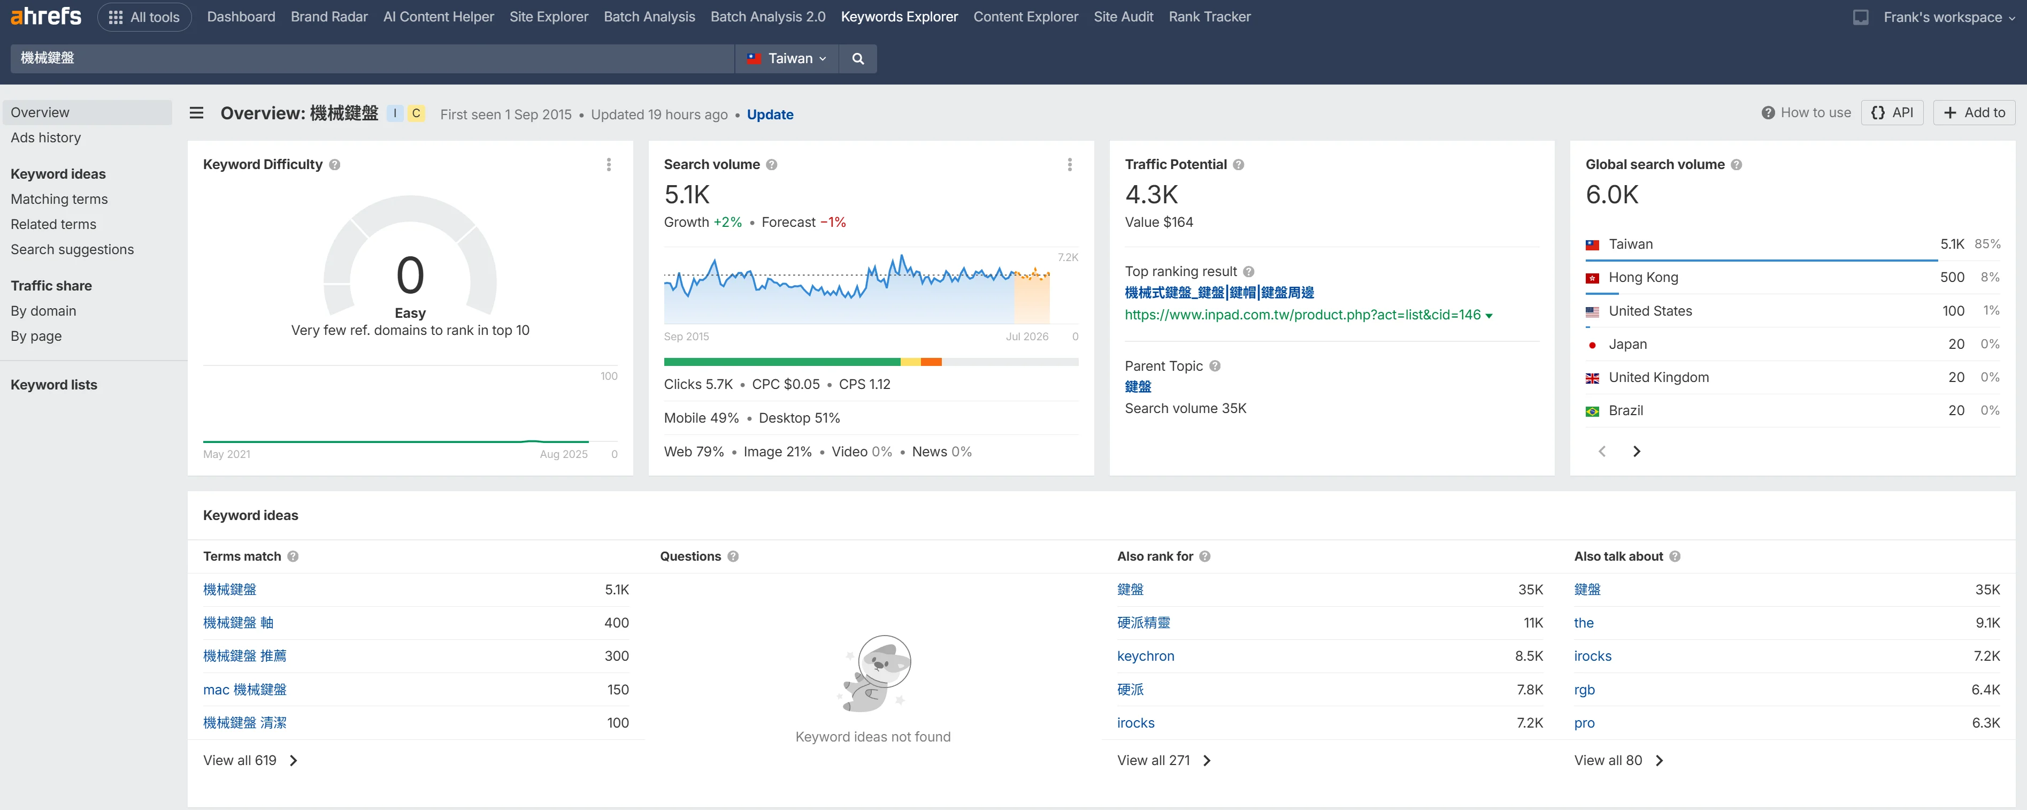Click the Parent Topic help icon
The width and height of the screenshot is (2027, 810).
pyautogui.click(x=1215, y=366)
